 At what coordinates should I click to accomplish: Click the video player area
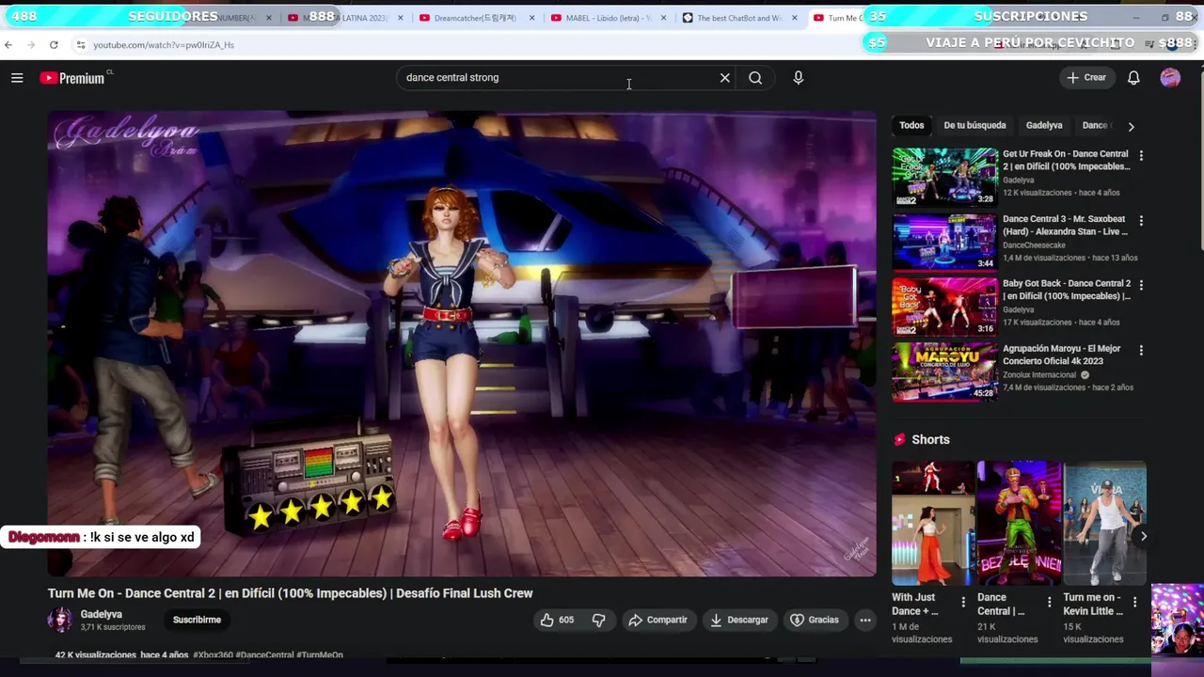[x=462, y=343]
